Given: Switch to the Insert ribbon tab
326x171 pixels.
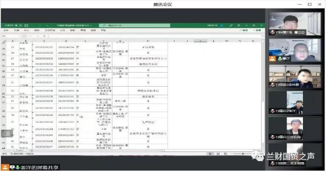Looking at the screenshot, I should pyautogui.click(x=26, y=31).
